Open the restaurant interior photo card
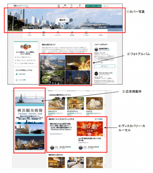Image resolution: width=153 pixels, height=173 pixels. 75,103
